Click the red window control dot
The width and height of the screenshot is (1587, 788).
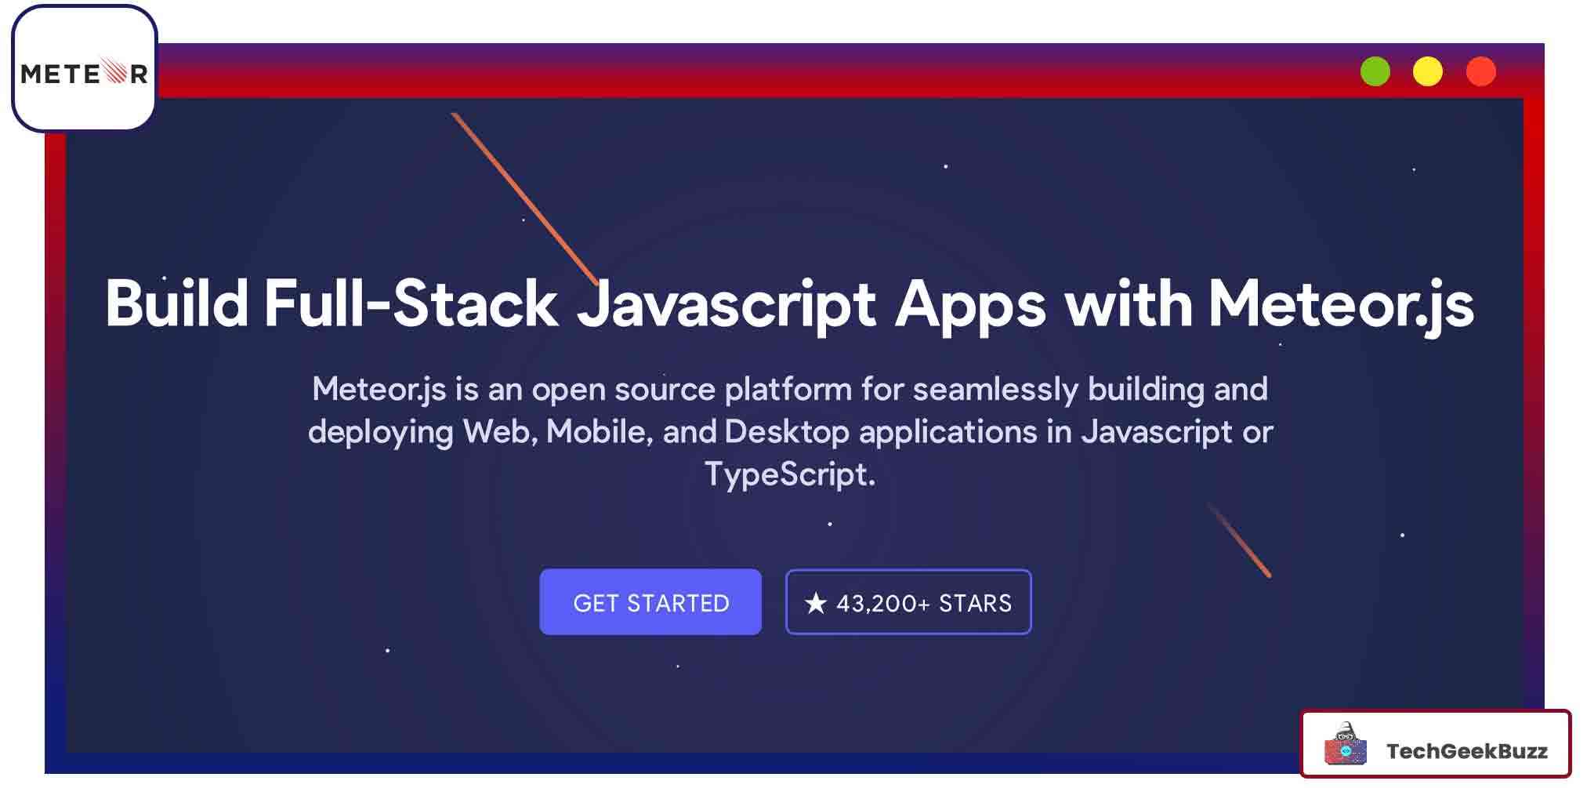1482,73
